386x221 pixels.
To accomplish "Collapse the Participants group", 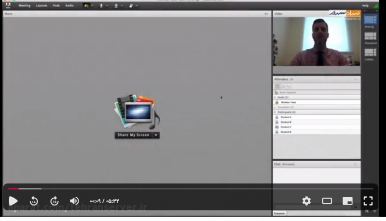I will pyautogui.click(x=275, y=112).
